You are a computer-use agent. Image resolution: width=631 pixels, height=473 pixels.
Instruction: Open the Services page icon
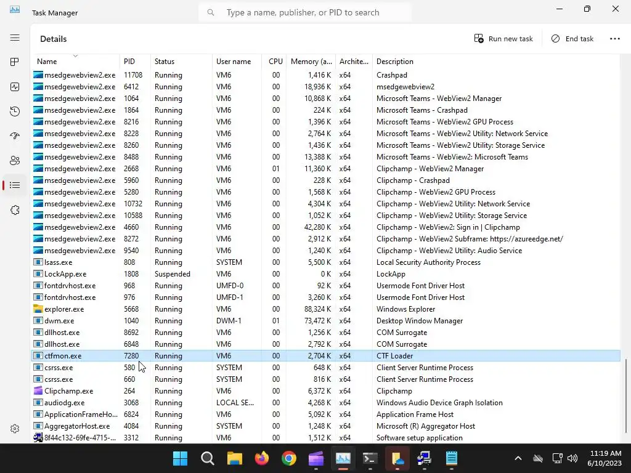pyautogui.click(x=15, y=210)
